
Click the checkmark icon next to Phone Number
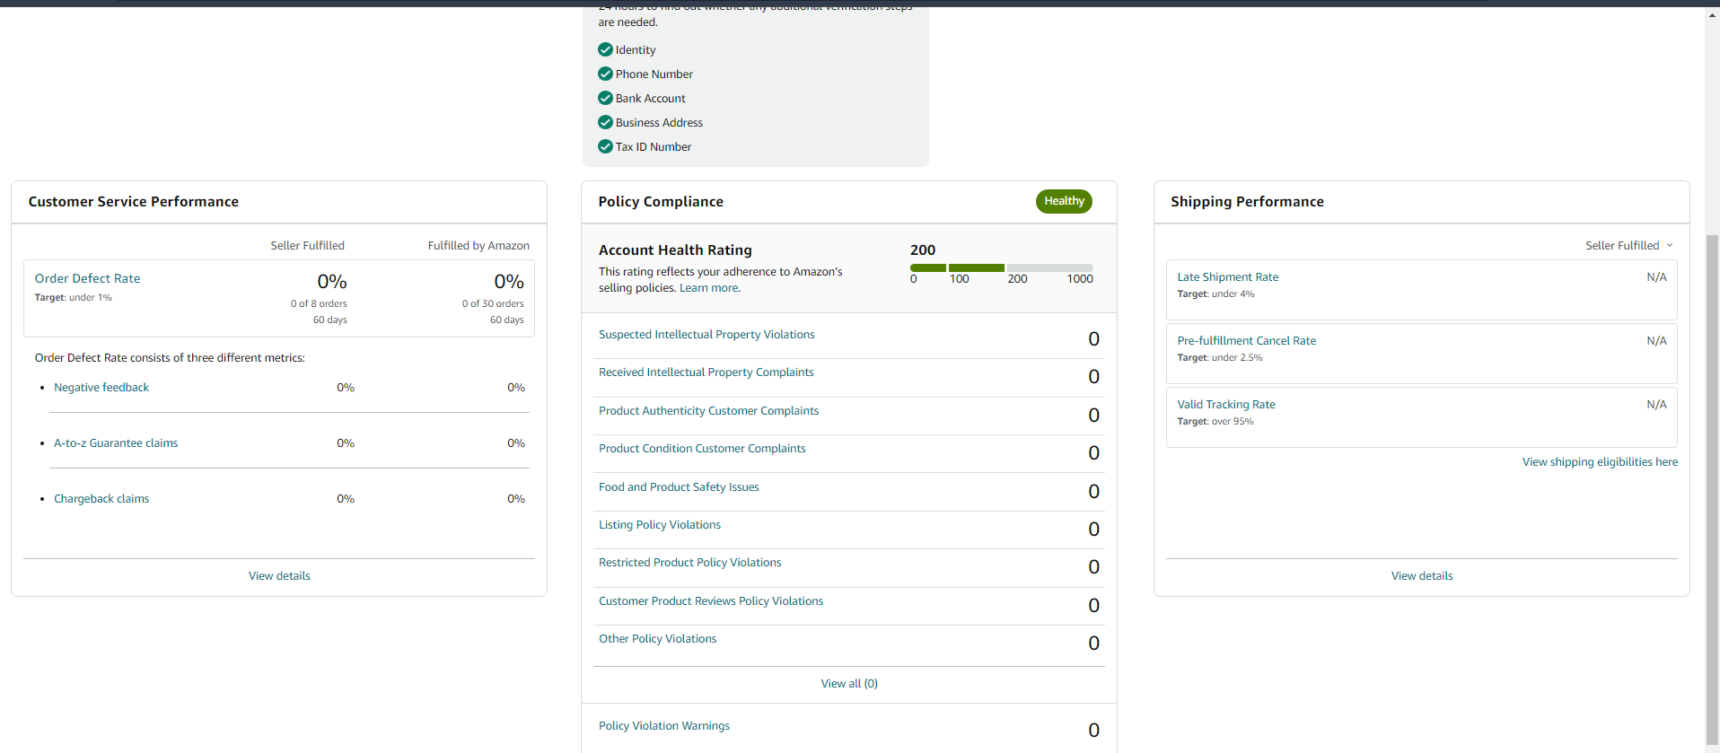(605, 74)
